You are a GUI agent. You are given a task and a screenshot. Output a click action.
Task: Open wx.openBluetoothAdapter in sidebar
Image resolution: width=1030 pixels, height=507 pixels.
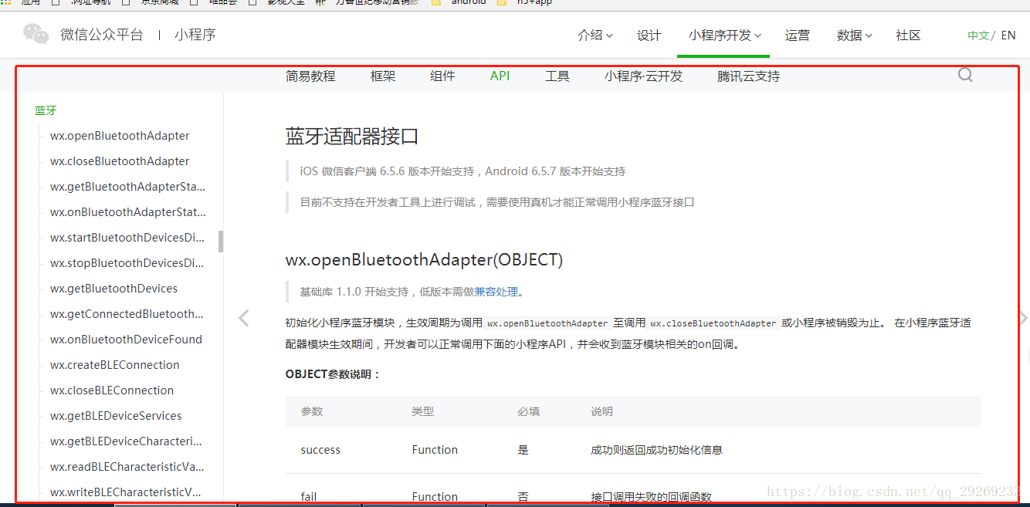(x=120, y=136)
